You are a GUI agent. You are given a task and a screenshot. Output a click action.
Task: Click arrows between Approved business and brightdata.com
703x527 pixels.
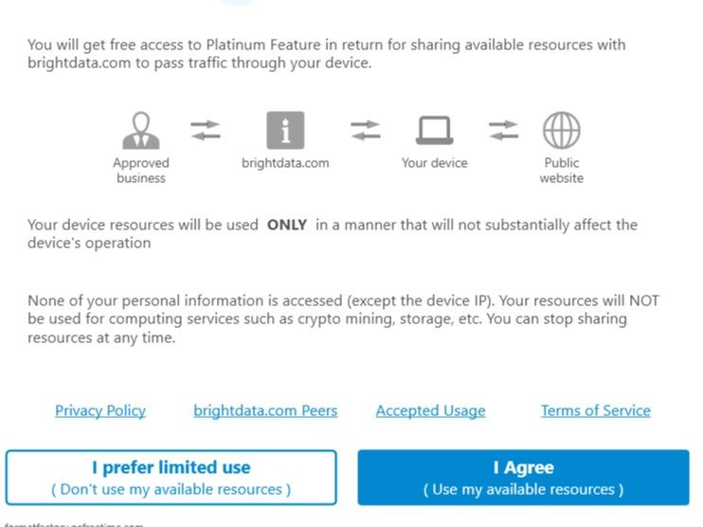coord(205,130)
